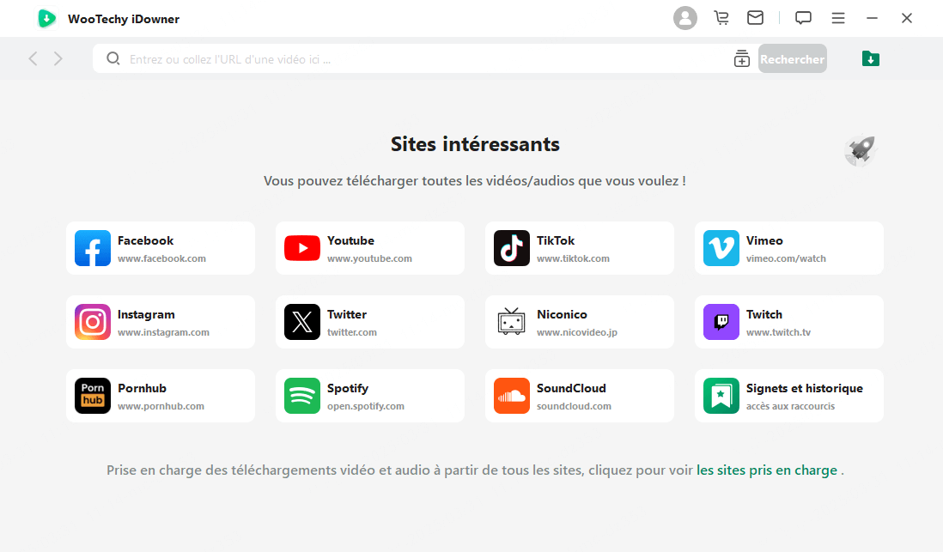
Task: Click the batch add URLs icon
Action: point(741,58)
